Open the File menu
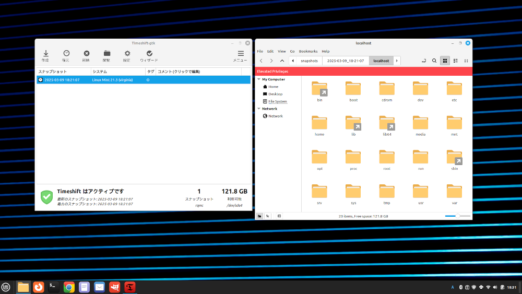 [x=260, y=51]
